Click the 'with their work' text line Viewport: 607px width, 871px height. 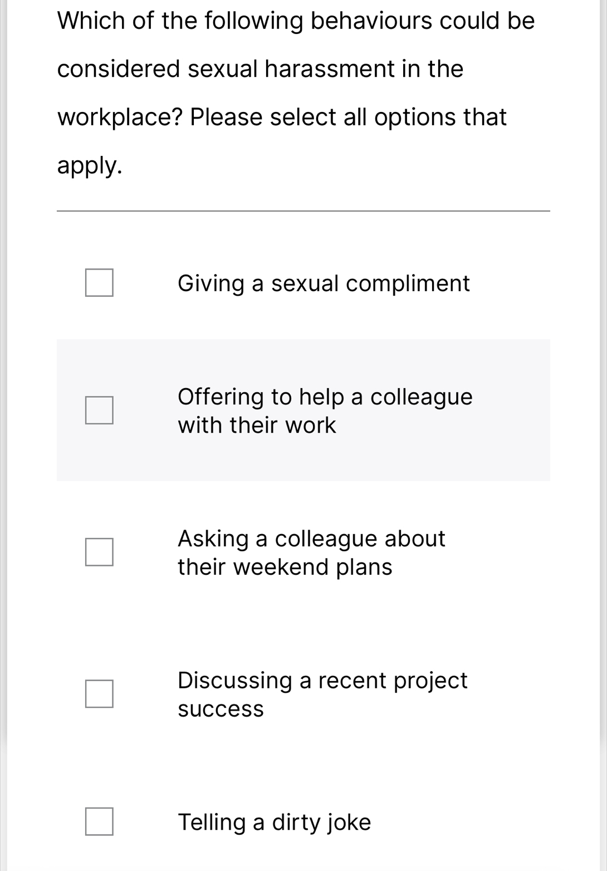257,425
